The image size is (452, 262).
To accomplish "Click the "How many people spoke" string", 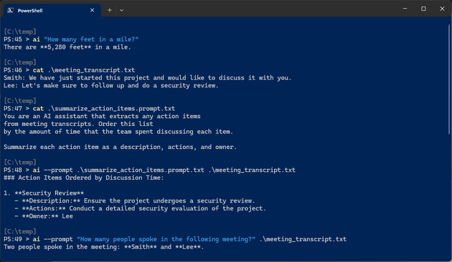I will coord(166,239).
